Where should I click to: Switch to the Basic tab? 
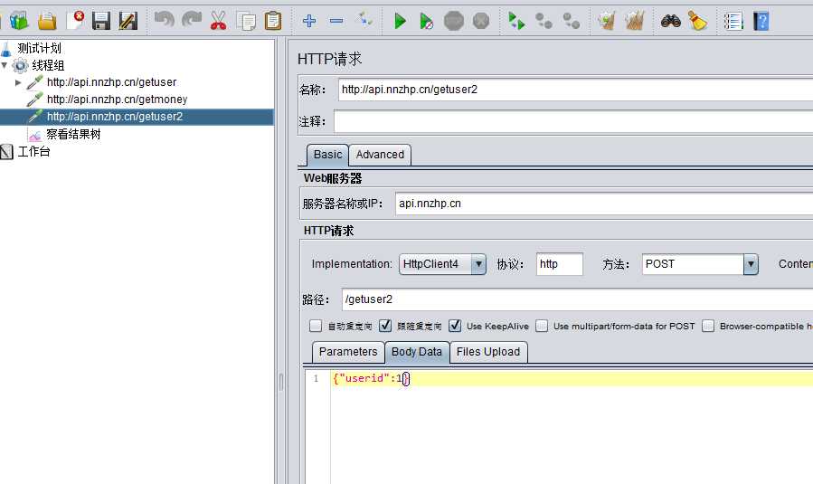[327, 155]
